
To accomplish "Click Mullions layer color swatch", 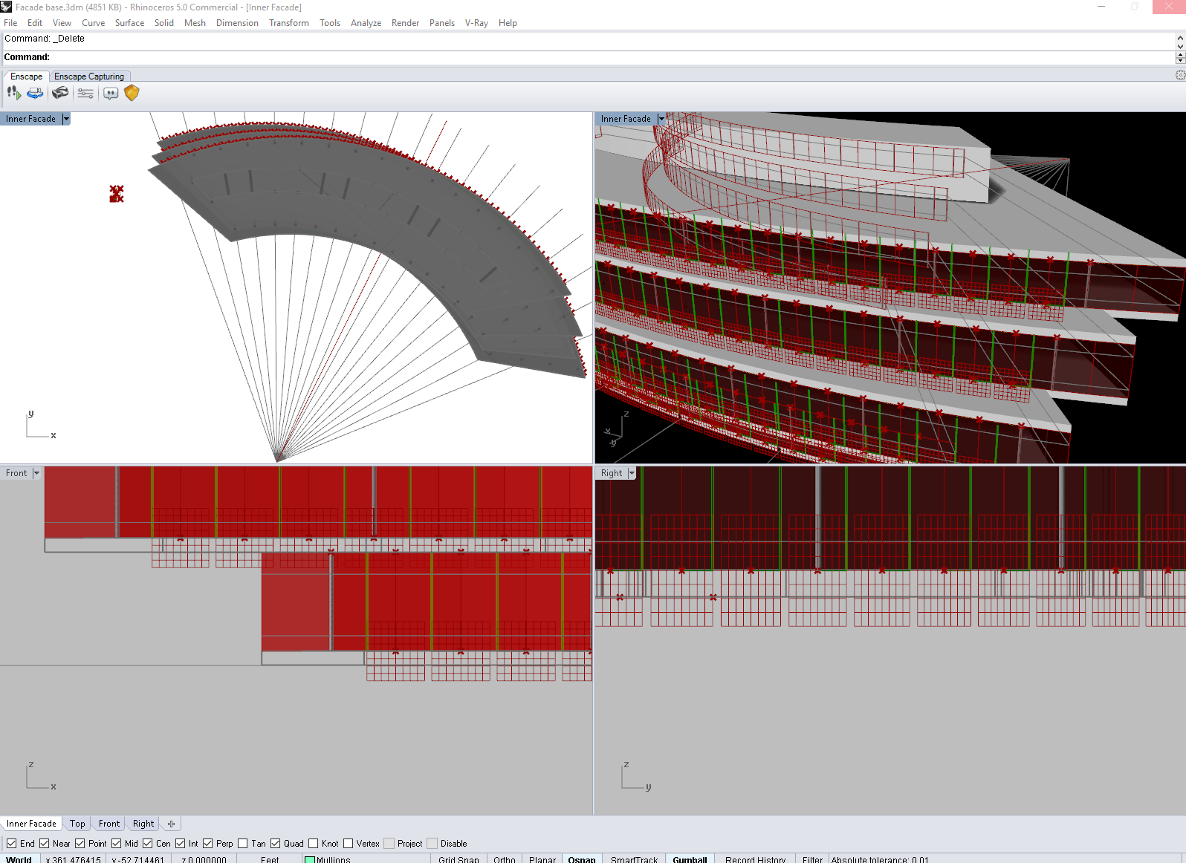I will click(x=310, y=860).
